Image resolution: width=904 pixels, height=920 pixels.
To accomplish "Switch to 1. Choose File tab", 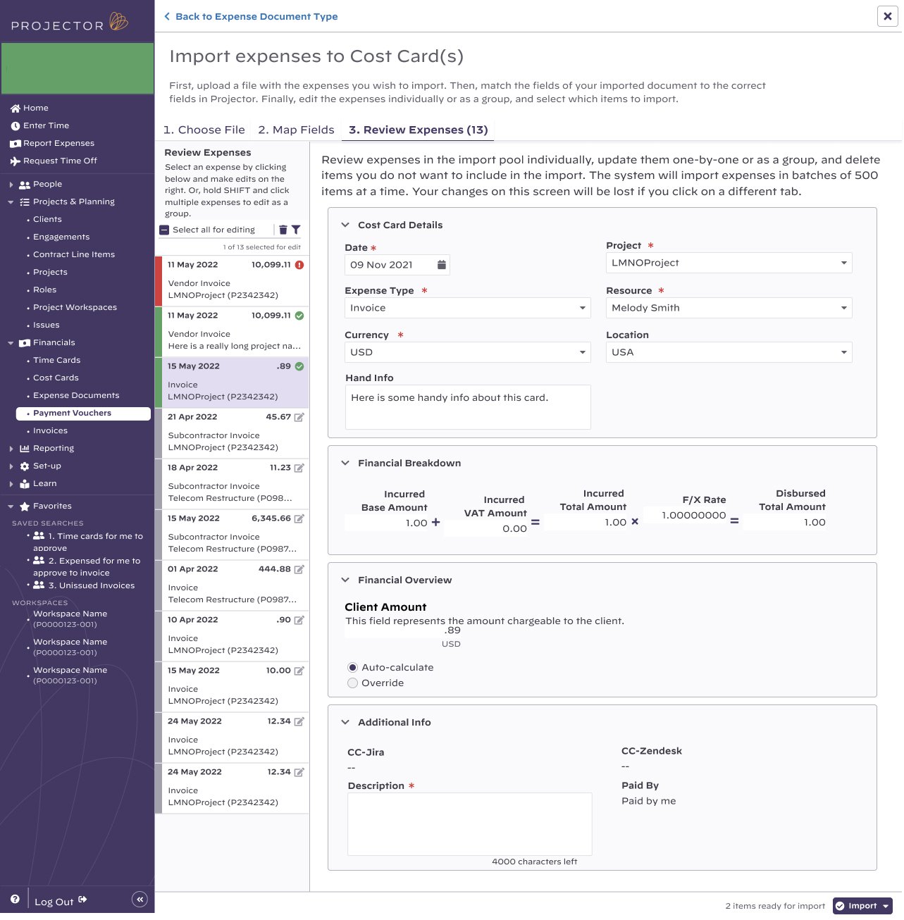I will coord(204,130).
